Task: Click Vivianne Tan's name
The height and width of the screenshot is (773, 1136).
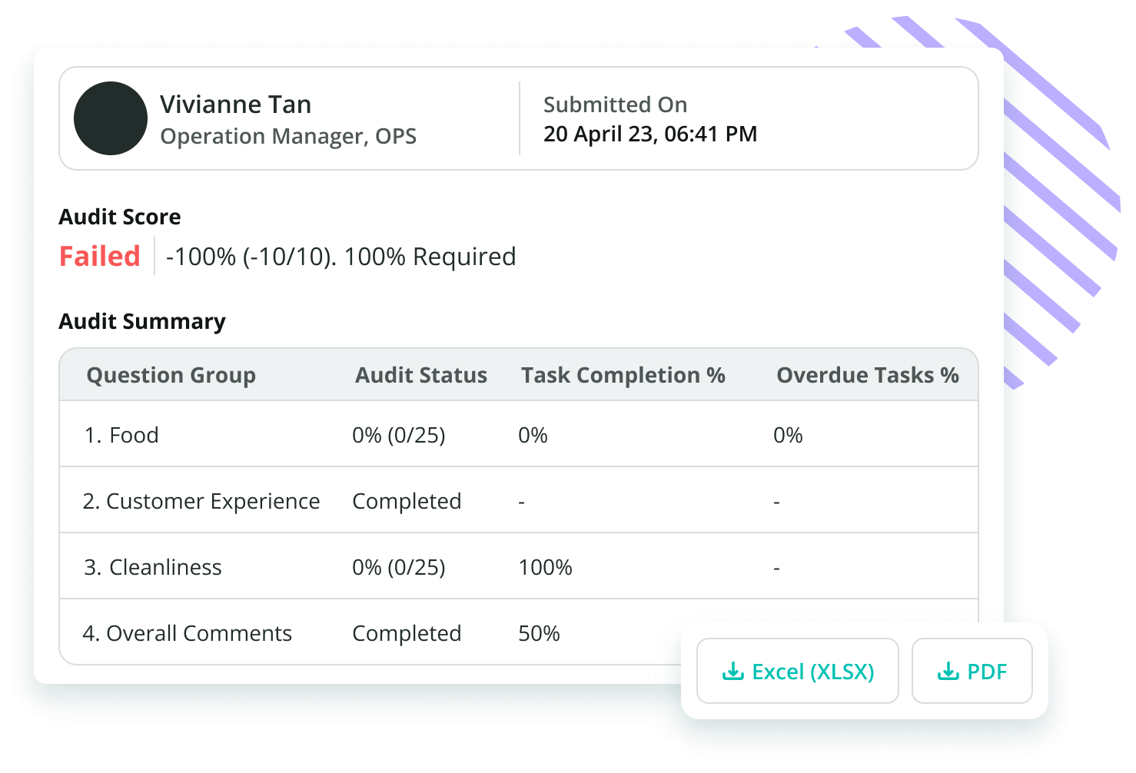Action: tap(236, 104)
